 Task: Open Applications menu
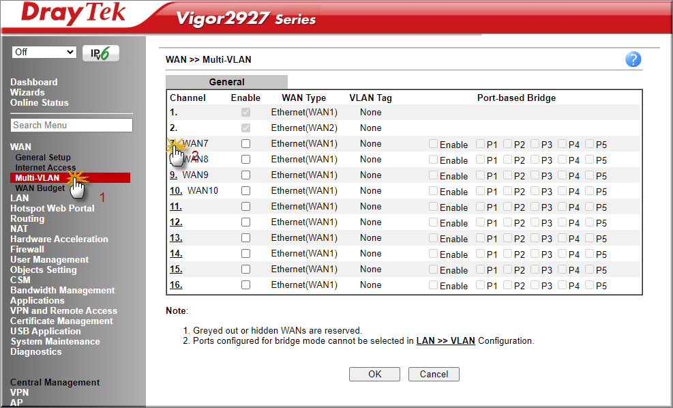[x=38, y=301]
